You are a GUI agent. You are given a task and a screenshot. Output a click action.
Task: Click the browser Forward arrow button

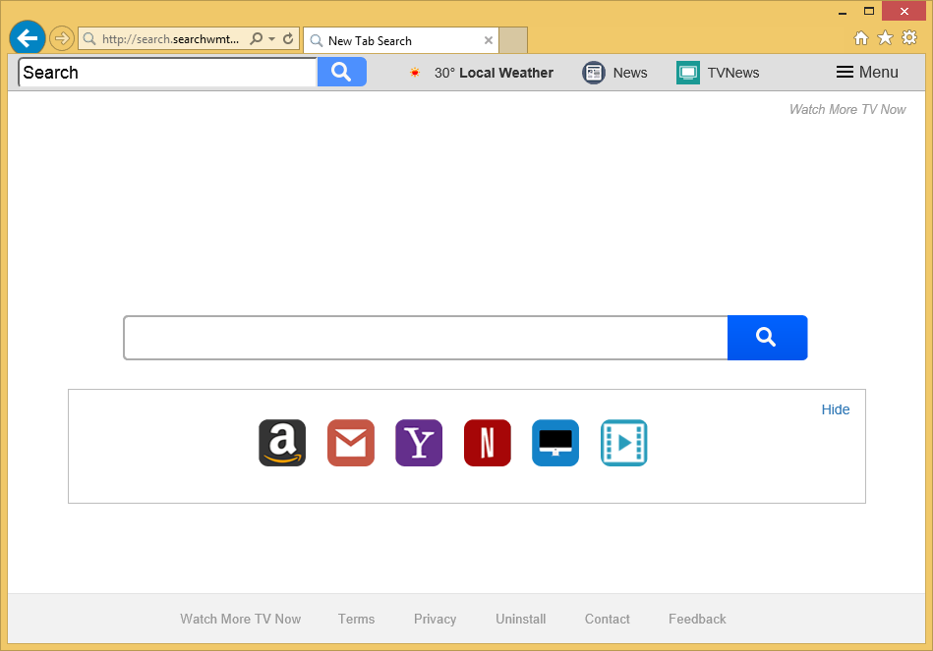(x=61, y=39)
